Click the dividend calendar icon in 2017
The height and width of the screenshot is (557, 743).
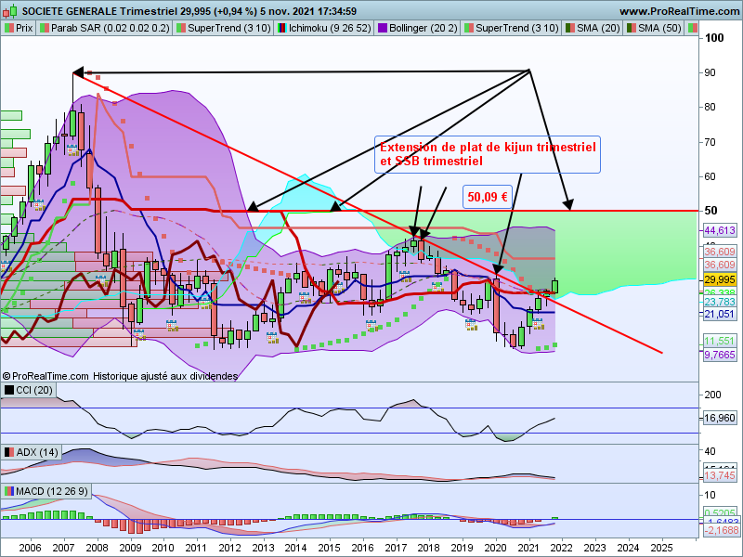click(404, 276)
